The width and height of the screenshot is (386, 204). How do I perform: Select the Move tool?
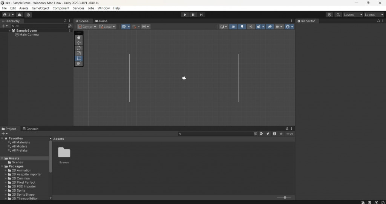point(78,43)
